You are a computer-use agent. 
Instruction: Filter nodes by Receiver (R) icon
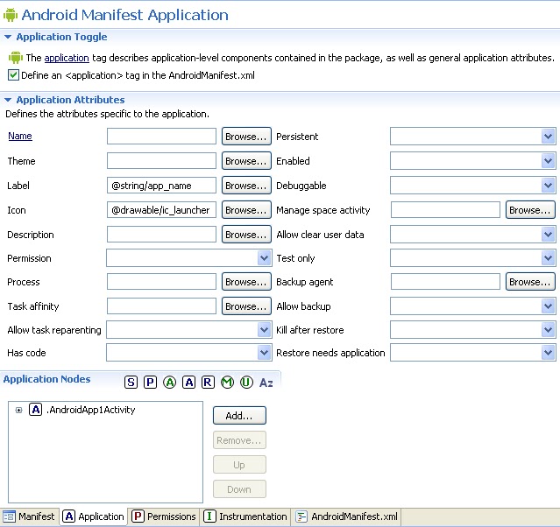[x=209, y=383]
